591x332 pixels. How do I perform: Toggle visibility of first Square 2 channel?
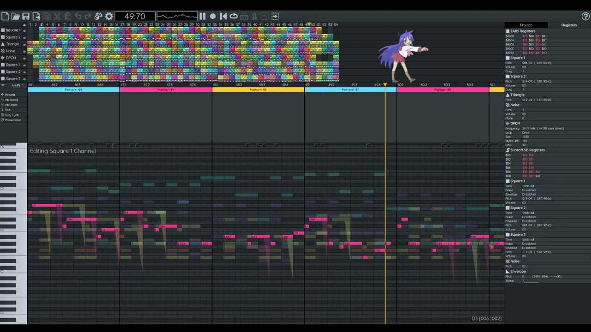point(24,38)
